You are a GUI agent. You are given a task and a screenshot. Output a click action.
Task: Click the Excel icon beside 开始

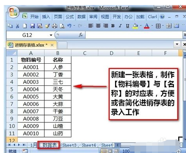click(25, 16)
